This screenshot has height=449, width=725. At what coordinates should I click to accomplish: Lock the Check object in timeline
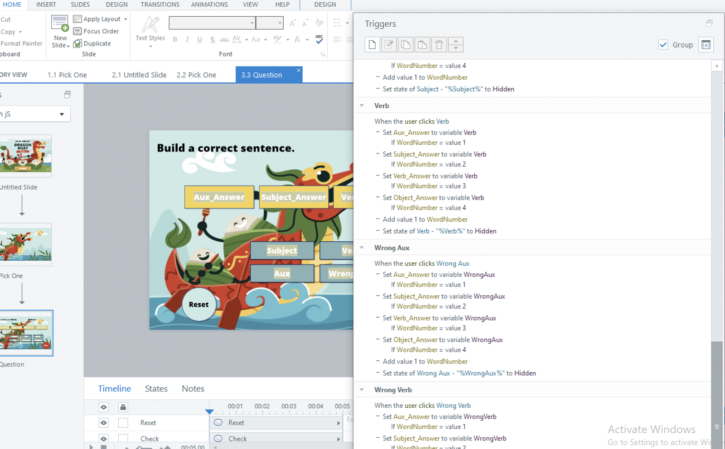click(x=123, y=439)
